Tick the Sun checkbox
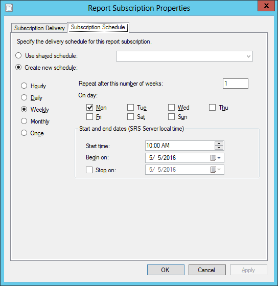The height and width of the screenshot is (286, 278). pyautogui.click(x=171, y=116)
